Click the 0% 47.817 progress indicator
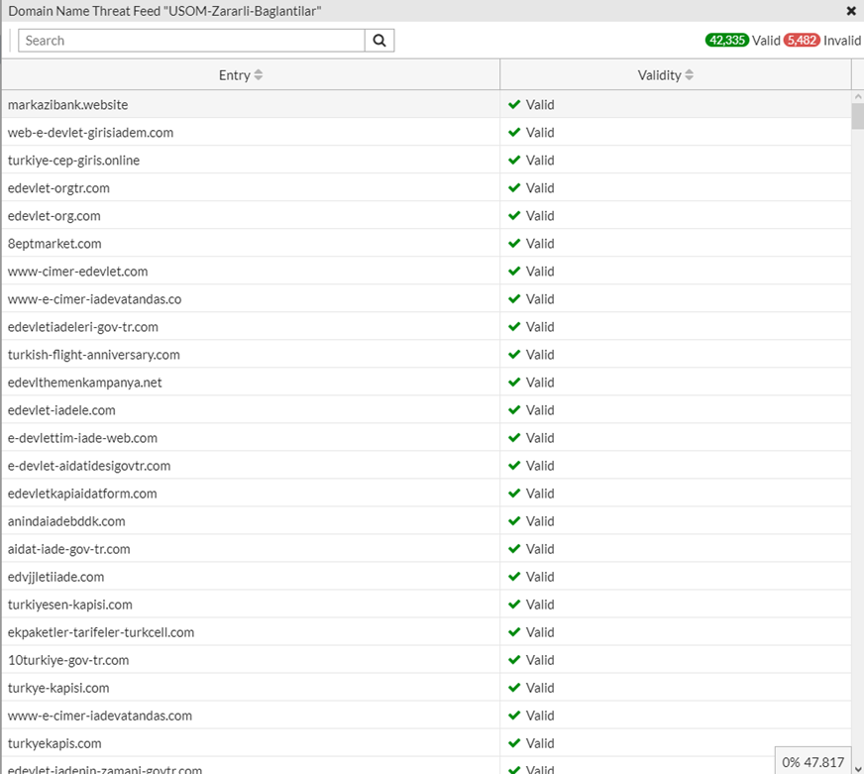The height and width of the screenshot is (774, 864). pos(812,762)
